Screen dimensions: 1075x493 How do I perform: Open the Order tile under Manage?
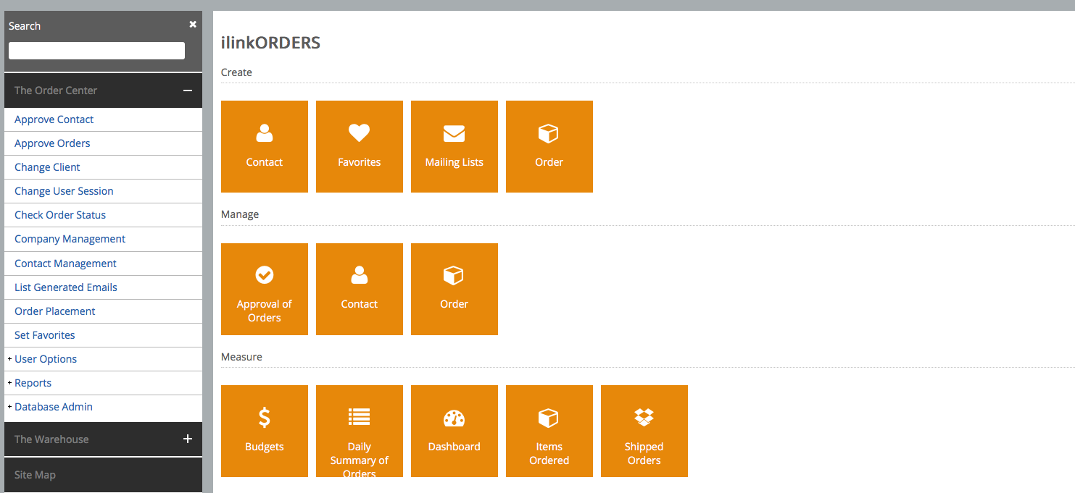pyautogui.click(x=455, y=289)
